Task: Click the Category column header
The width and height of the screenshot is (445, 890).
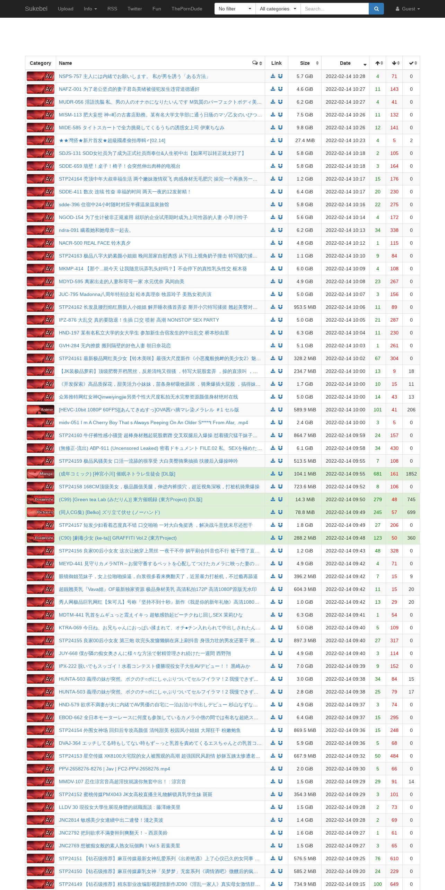Action: coord(41,63)
